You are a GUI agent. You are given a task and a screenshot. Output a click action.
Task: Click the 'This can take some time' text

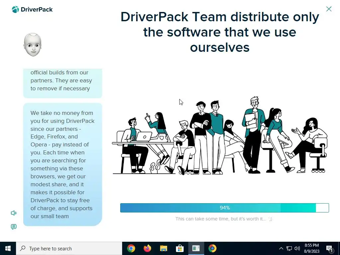pyautogui.click(x=220, y=219)
